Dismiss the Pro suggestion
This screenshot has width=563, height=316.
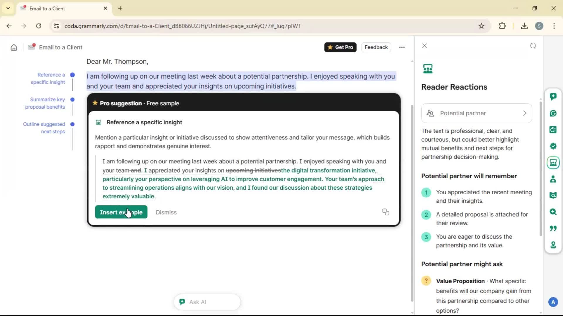tap(166, 212)
